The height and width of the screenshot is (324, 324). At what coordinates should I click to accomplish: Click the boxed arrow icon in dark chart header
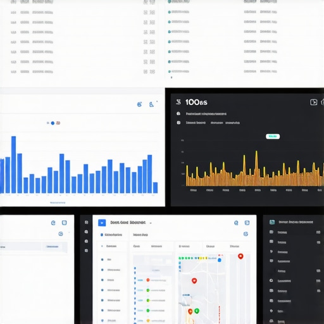coord(313,102)
